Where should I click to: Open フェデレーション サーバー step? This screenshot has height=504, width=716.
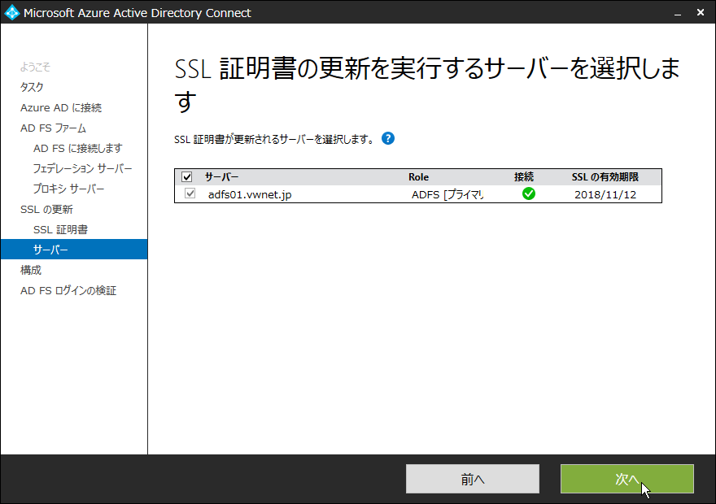82,168
